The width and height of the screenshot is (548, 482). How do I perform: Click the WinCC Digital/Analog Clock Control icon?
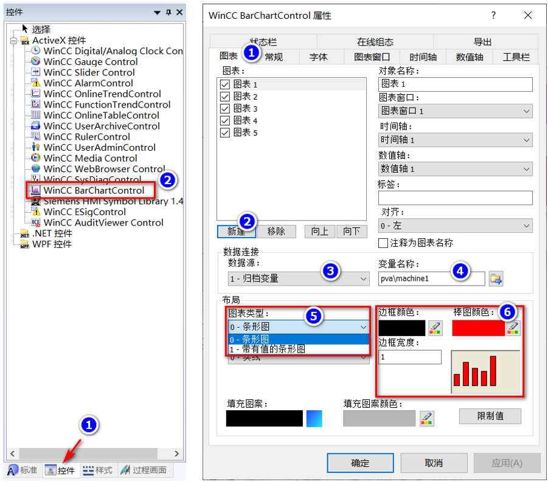click(x=36, y=50)
